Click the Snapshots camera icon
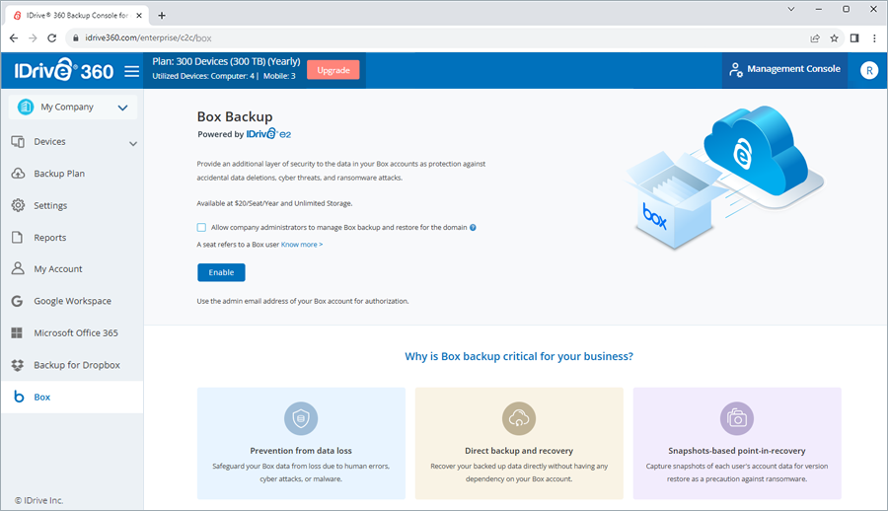888x511 pixels. [x=737, y=418]
